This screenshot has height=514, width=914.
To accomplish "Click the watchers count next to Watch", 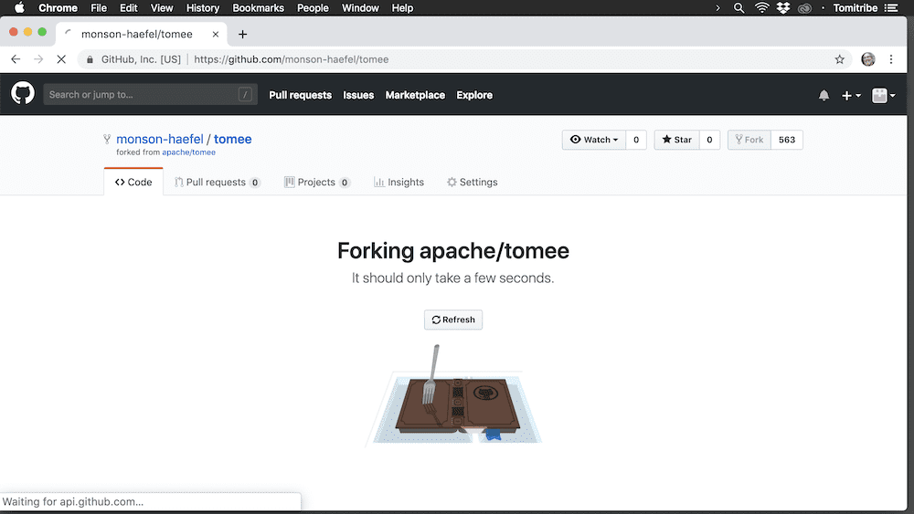I will click(x=636, y=140).
